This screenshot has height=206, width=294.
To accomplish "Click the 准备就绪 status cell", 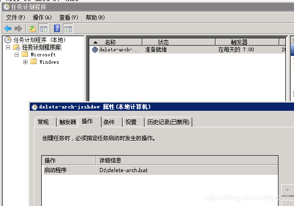I will (156, 50).
